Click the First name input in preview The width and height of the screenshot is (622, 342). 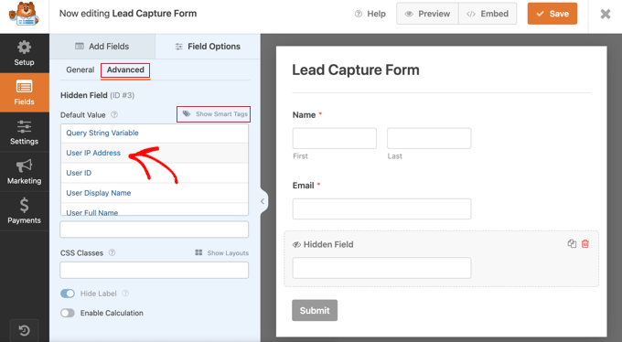[335, 138]
